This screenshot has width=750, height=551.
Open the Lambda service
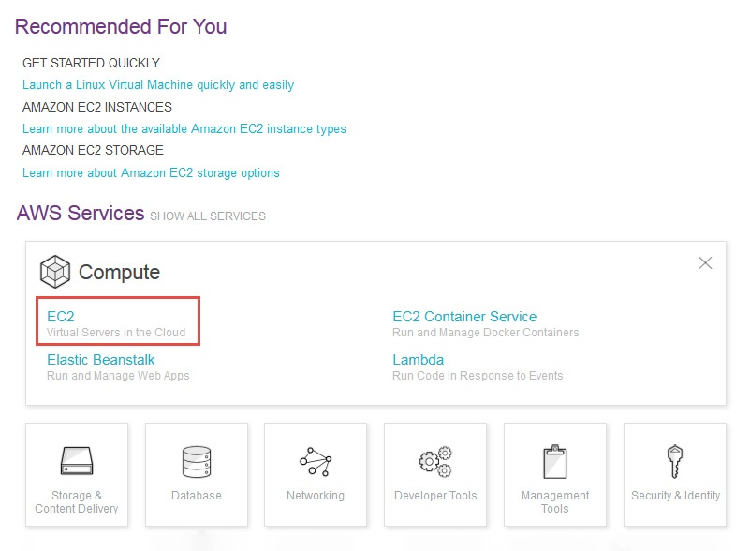[x=418, y=360]
